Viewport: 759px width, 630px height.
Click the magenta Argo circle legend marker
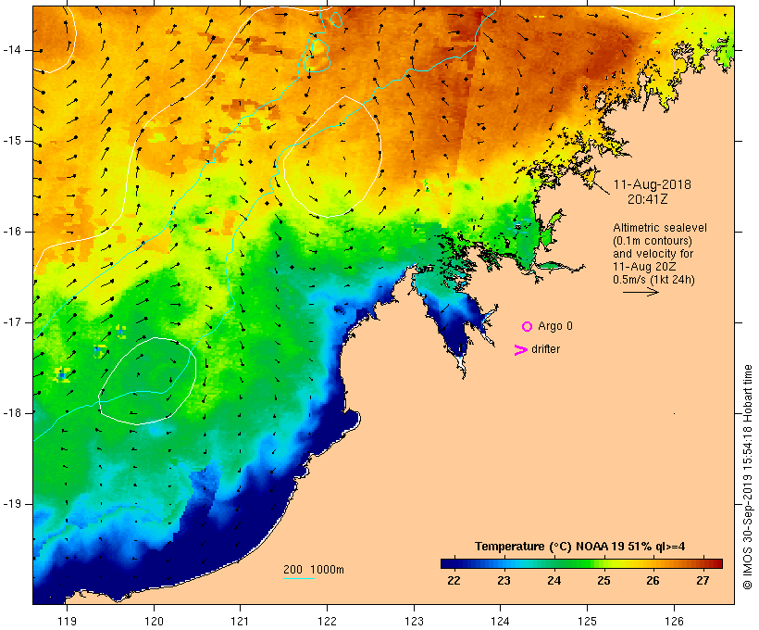528,327
